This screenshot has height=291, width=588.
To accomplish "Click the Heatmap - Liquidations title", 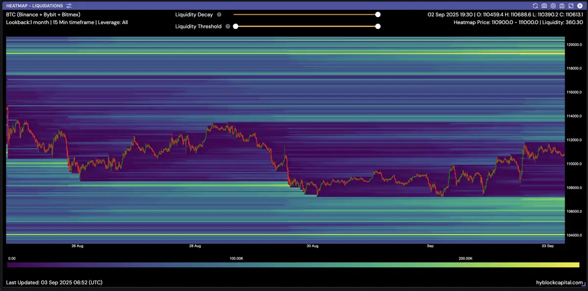I will [x=34, y=6].
